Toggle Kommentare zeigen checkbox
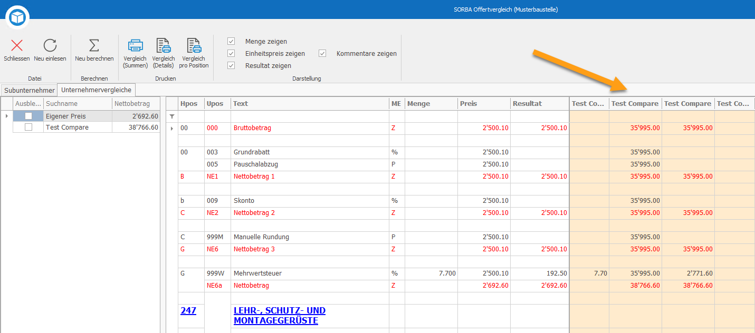This screenshot has height=333, width=755. point(322,53)
